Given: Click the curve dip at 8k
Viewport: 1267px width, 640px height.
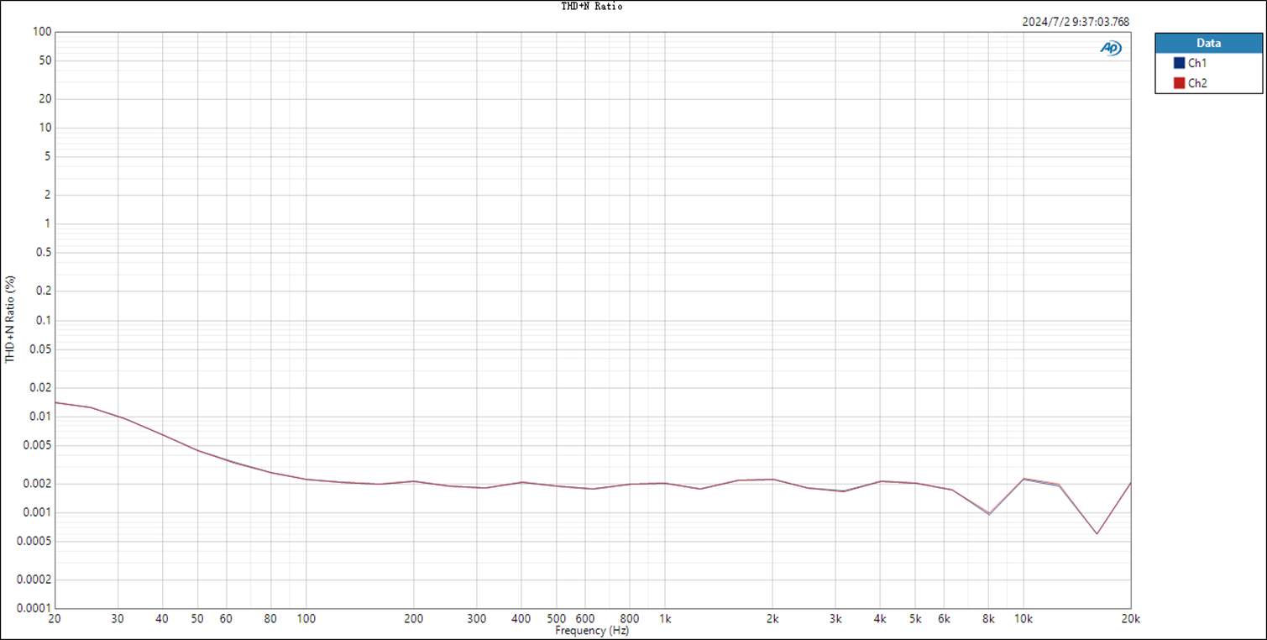Looking at the screenshot, I should pyautogui.click(x=989, y=513).
